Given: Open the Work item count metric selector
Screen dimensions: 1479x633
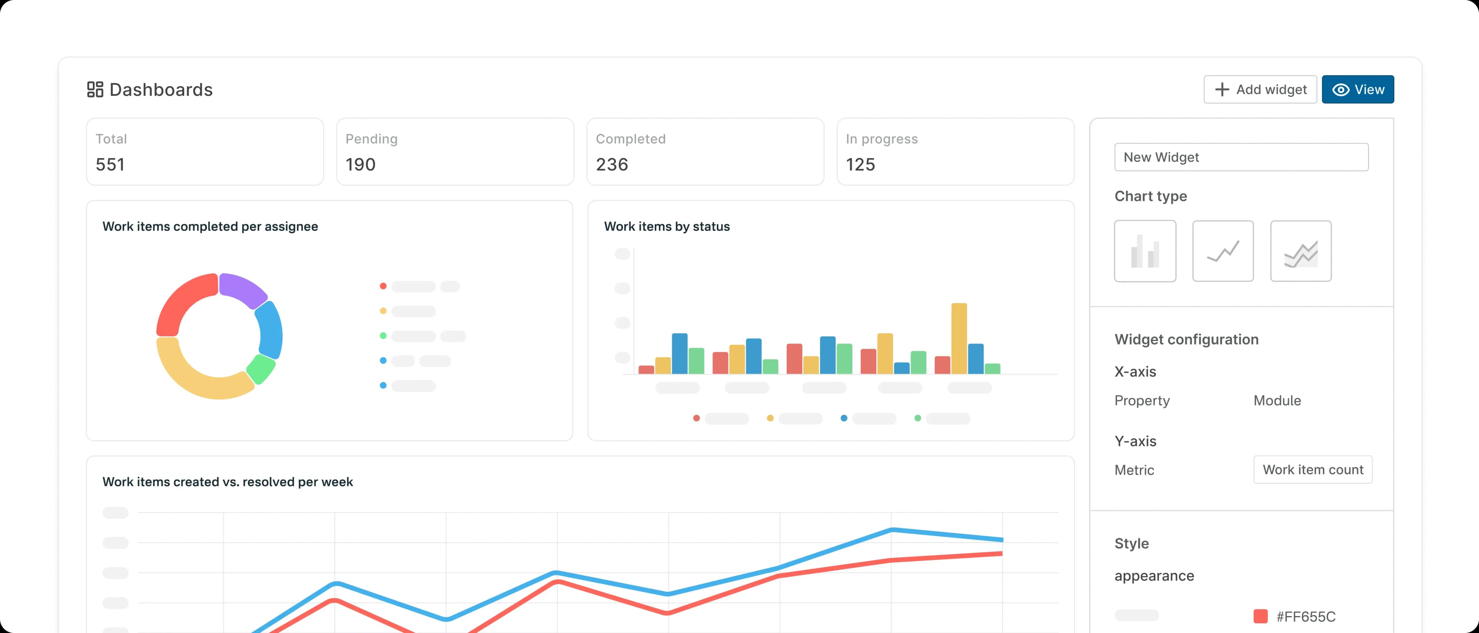Looking at the screenshot, I should click(x=1314, y=469).
